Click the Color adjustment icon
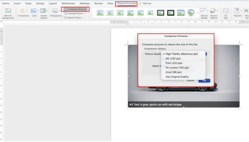The width and height of the screenshot is (249, 142). 33,11
